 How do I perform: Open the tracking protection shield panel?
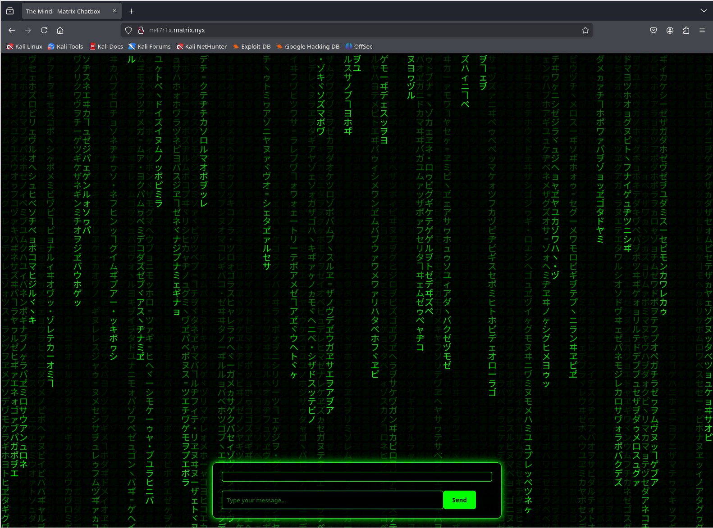click(128, 30)
